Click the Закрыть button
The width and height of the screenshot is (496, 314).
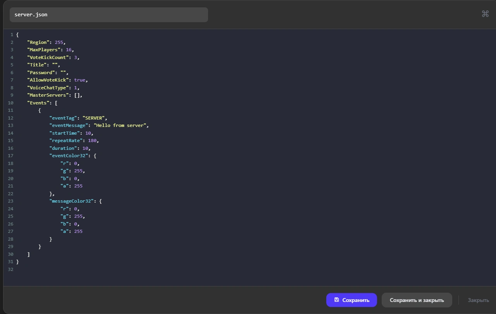(x=478, y=300)
